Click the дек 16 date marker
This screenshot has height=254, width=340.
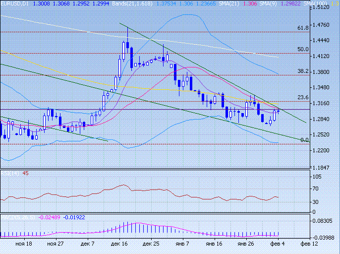(x=119, y=244)
